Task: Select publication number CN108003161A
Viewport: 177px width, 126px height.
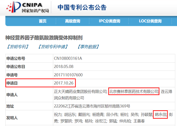Action: pos(68,58)
